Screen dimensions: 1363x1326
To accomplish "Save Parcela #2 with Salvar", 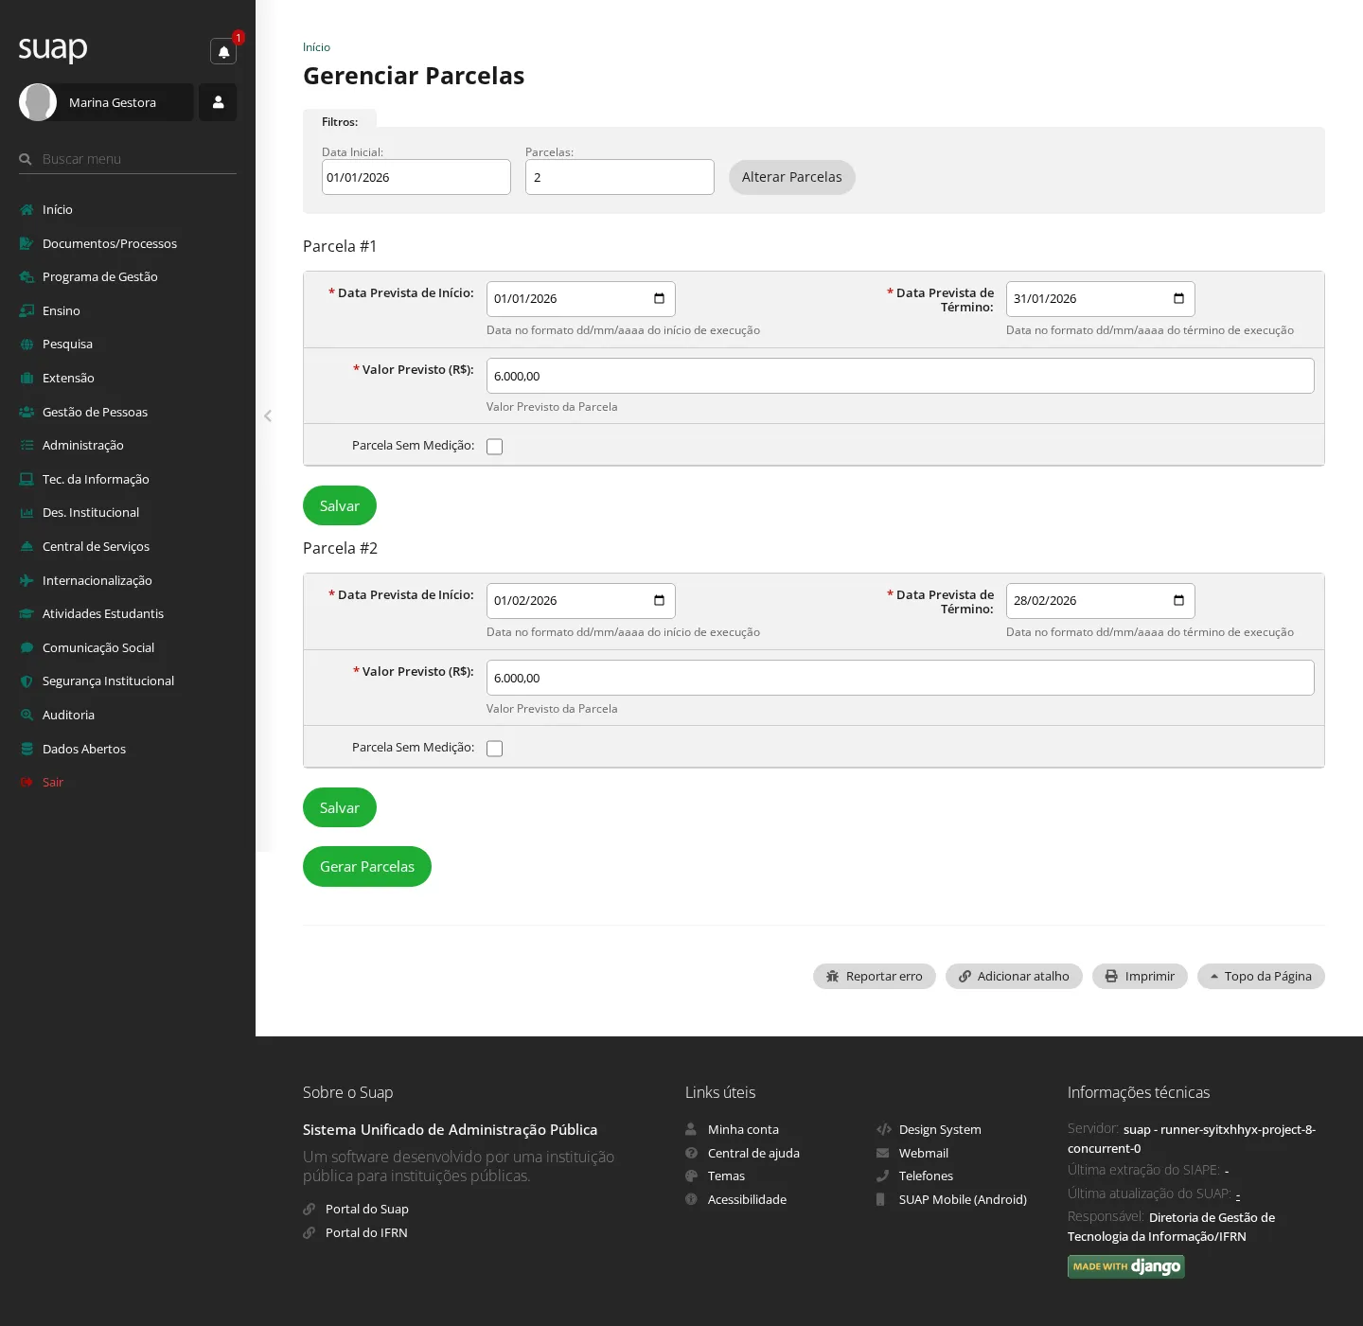I will click(x=340, y=807).
